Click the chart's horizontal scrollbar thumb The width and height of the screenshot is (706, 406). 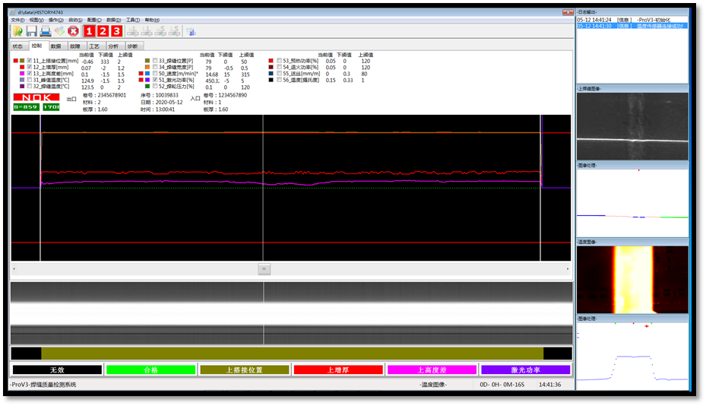(264, 269)
